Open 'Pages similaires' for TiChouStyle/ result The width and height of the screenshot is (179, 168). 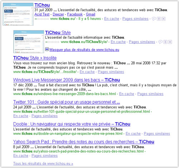tap(142, 42)
